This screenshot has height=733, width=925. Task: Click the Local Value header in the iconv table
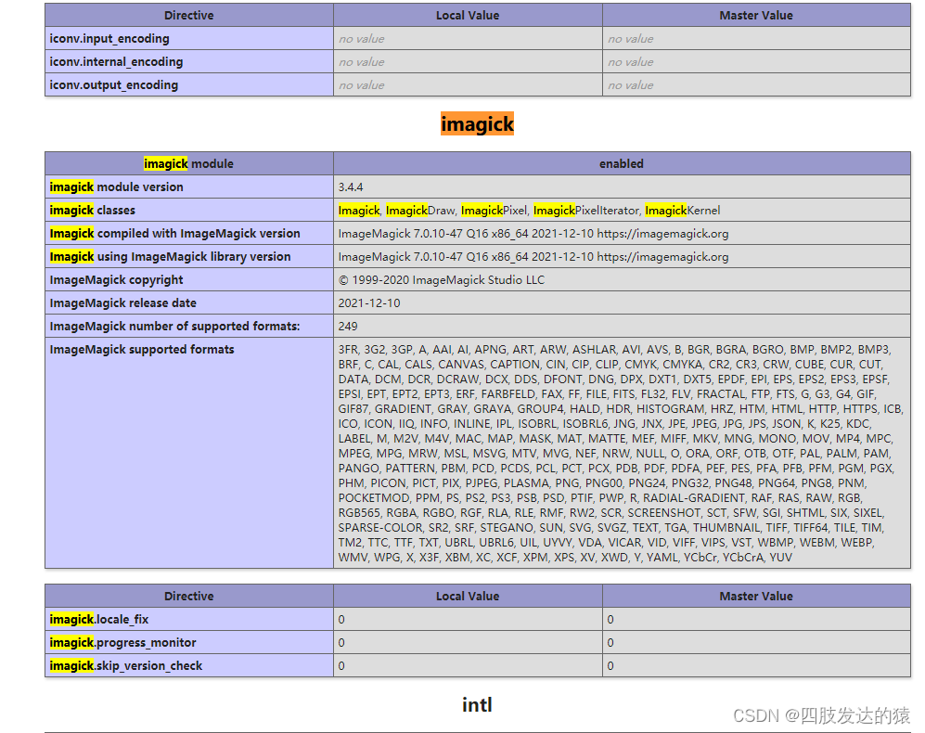[468, 16]
